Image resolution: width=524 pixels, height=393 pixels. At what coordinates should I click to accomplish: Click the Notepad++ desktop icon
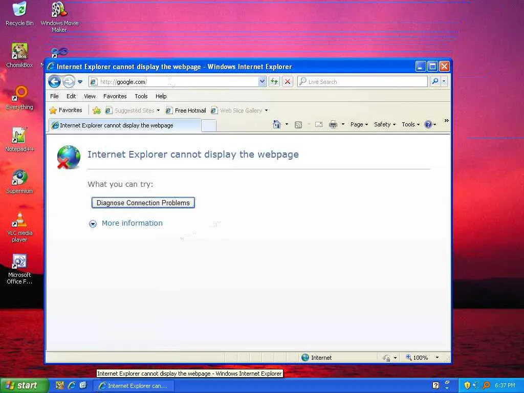tap(19, 140)
